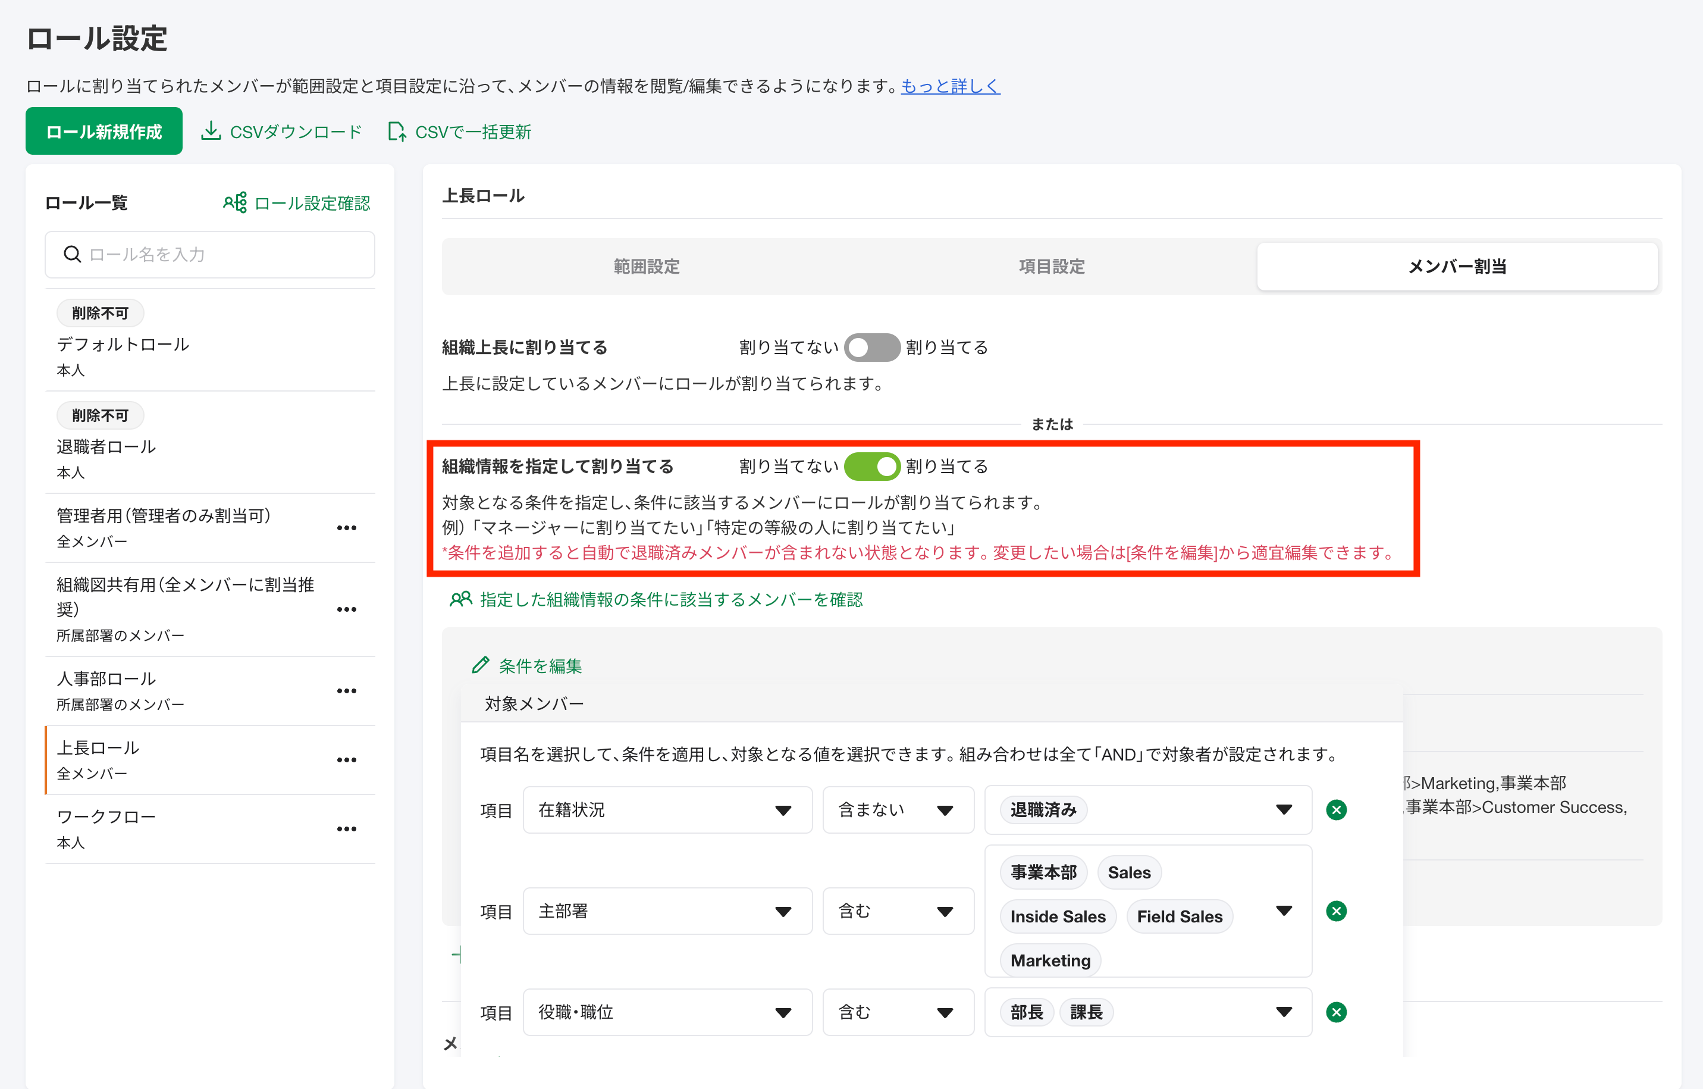Click the CSVダウンロード download icon
The width and height of the screenshot is (1703, 1089).
(211, 130)
